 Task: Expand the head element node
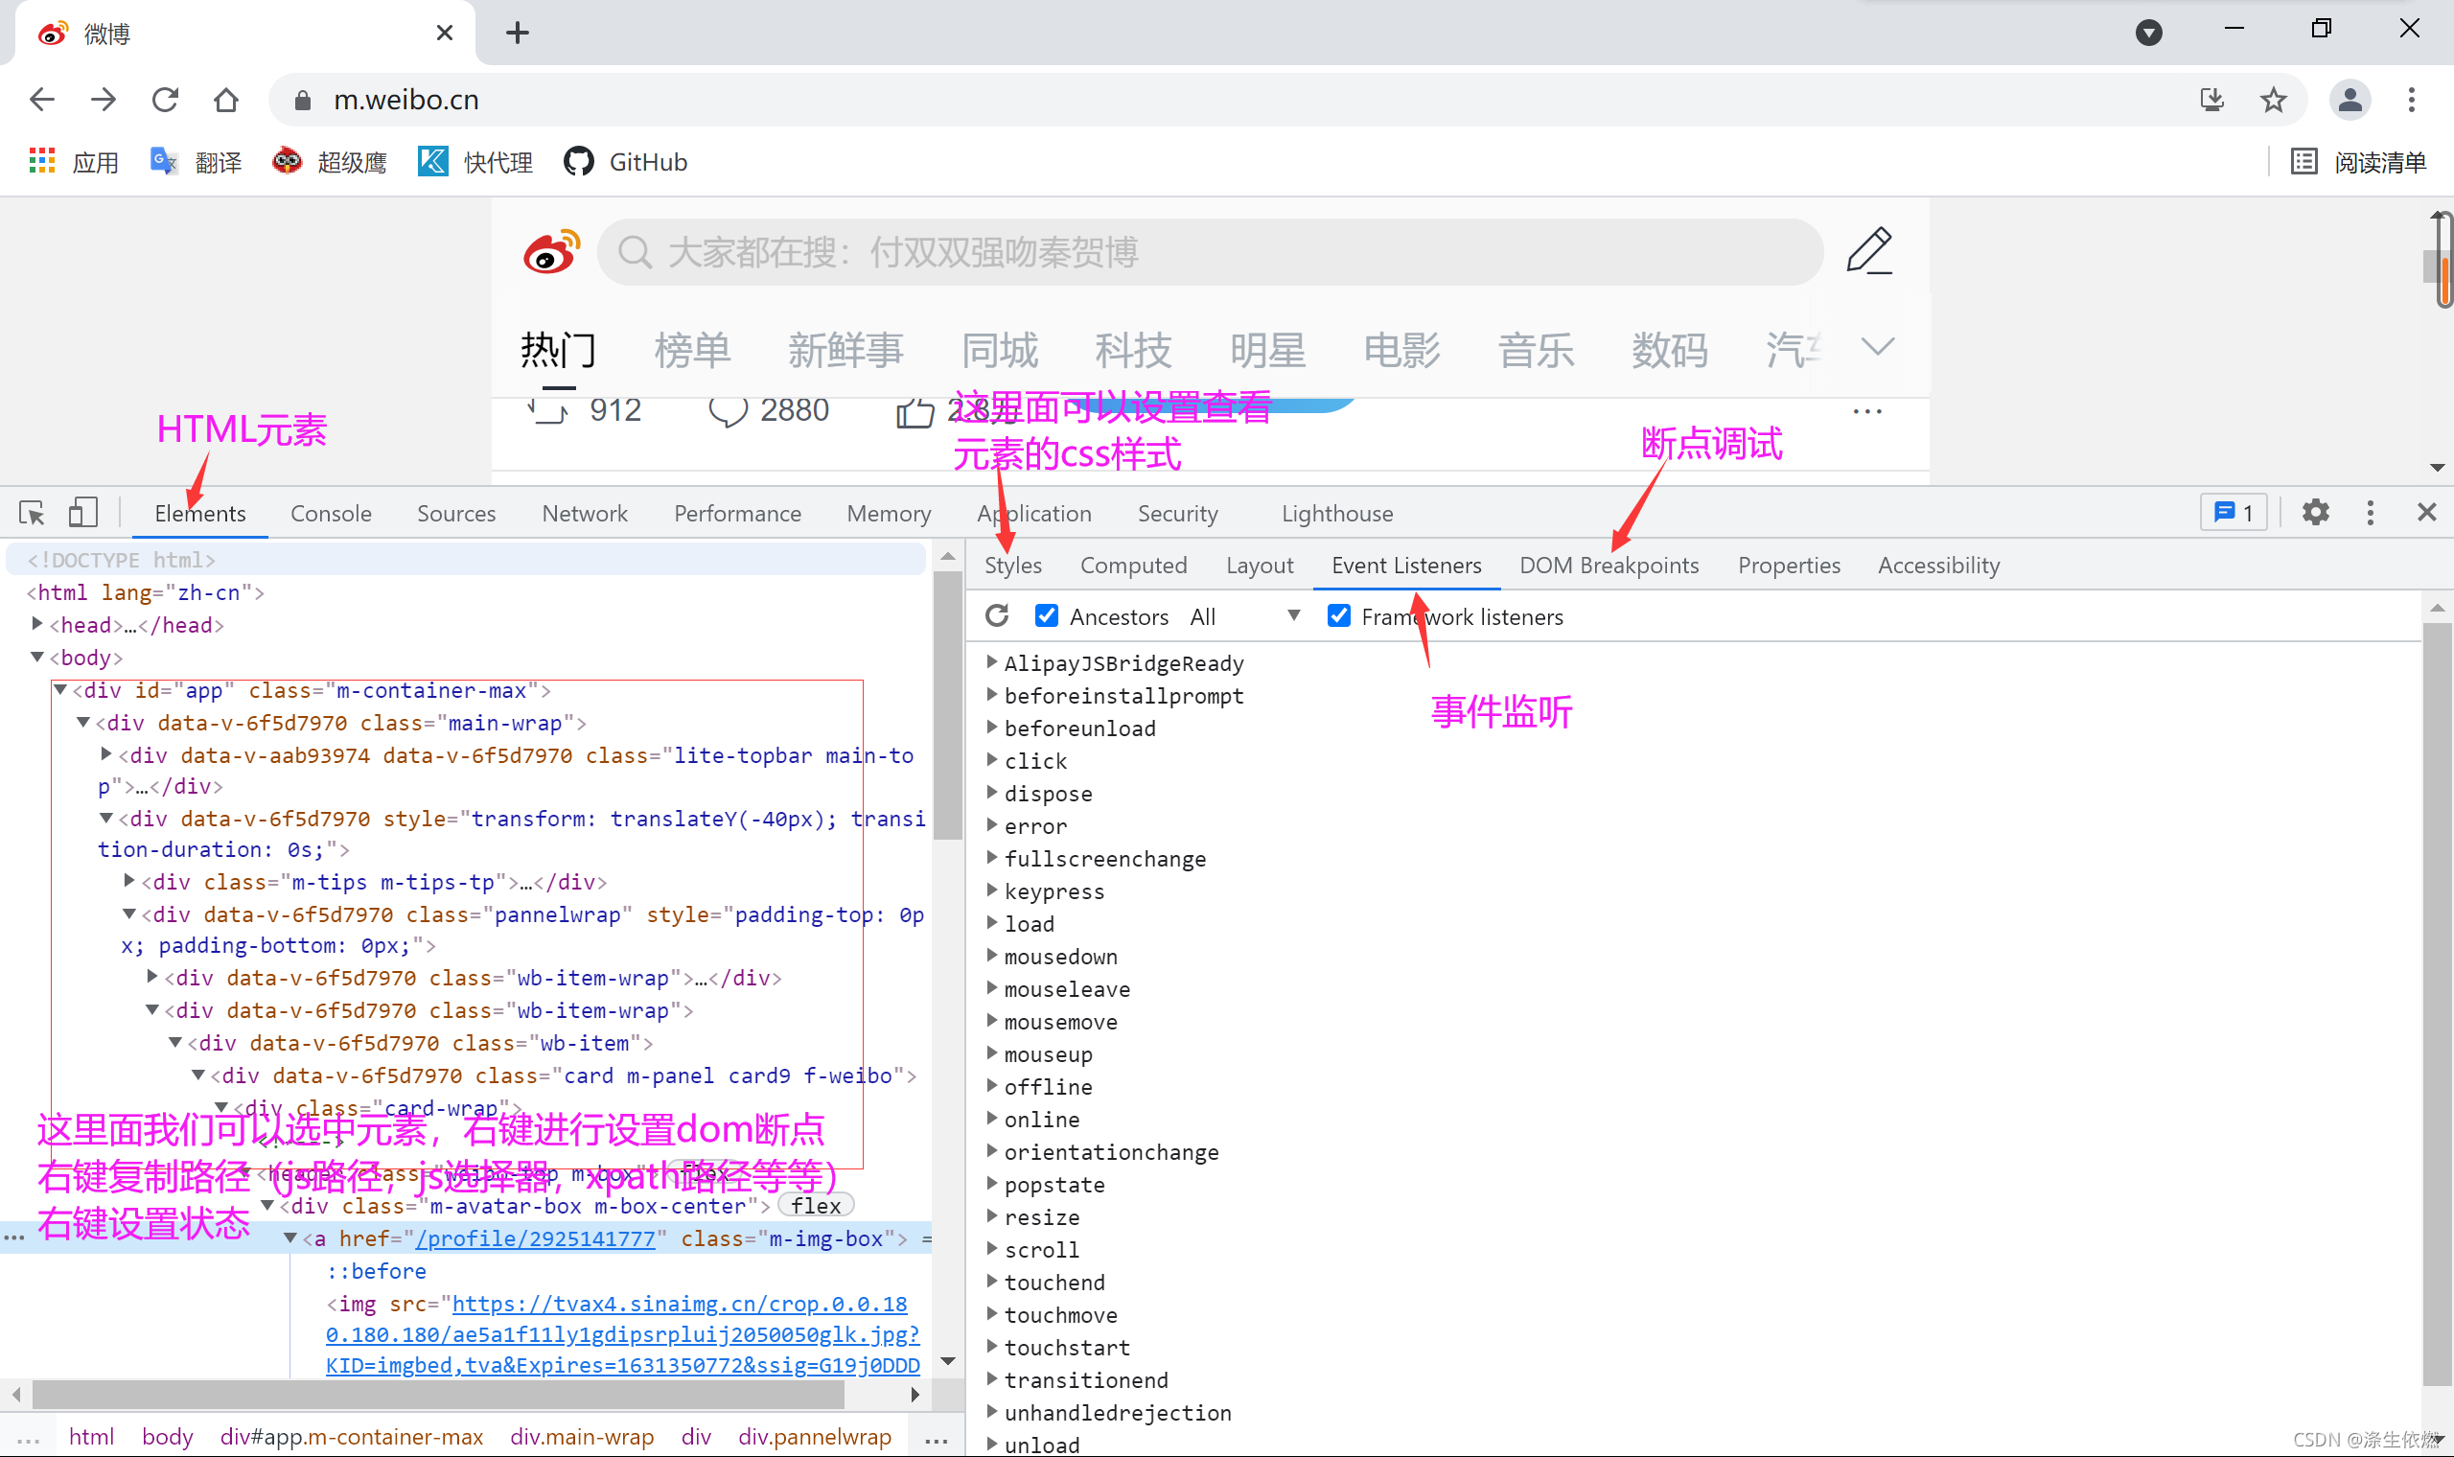coord(37,623)
